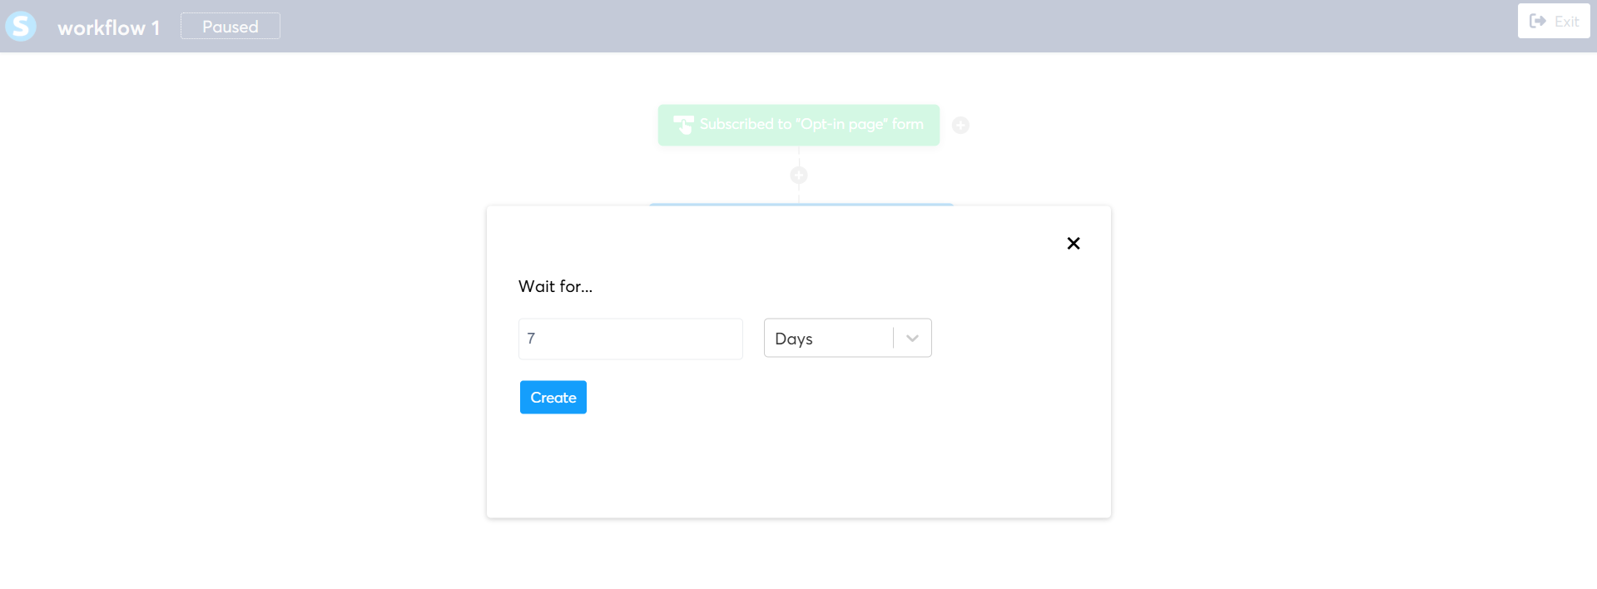Close the Wait for dialog

coord(1074,244)
